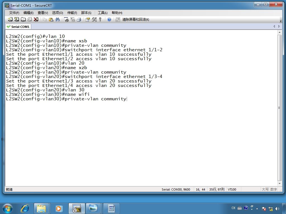The image size is (286, 214).
Task: Open the 选项(O) menu
Action: 58,13
